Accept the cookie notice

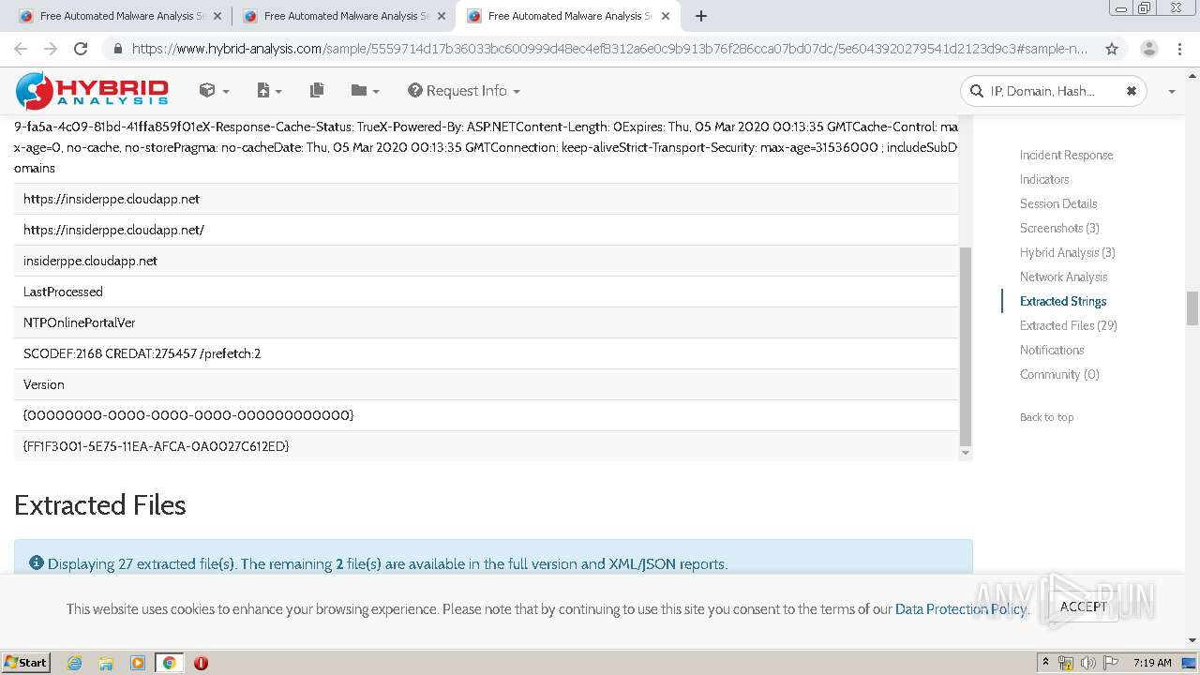coord(1083,607)
